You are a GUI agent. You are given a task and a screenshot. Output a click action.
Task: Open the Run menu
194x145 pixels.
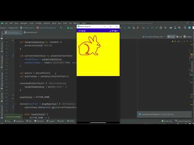59,23
